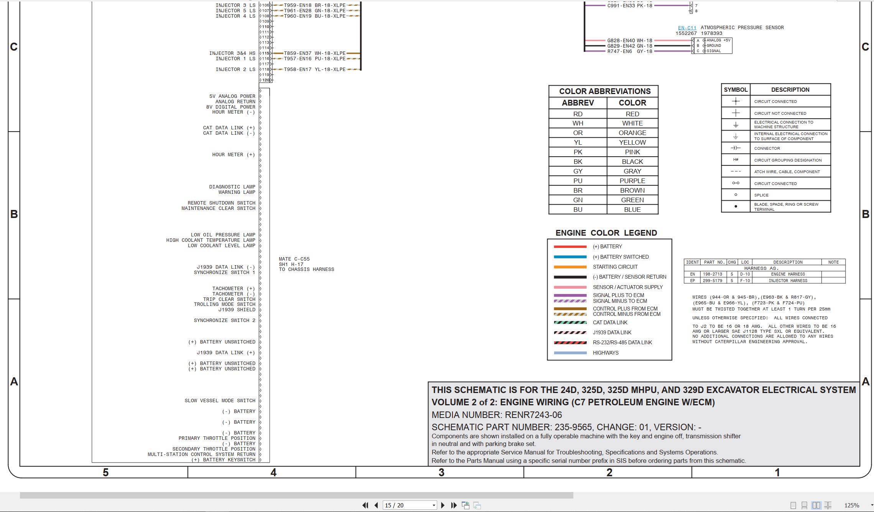Click the '(+) BATTERY KEYSWITCH' pin label
Viewport: 874px width, 512px height.
click(223, 460)
